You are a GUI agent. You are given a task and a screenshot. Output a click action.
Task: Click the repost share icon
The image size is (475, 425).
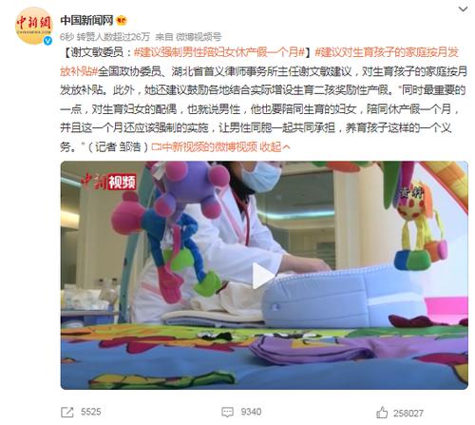coord(66,412)
